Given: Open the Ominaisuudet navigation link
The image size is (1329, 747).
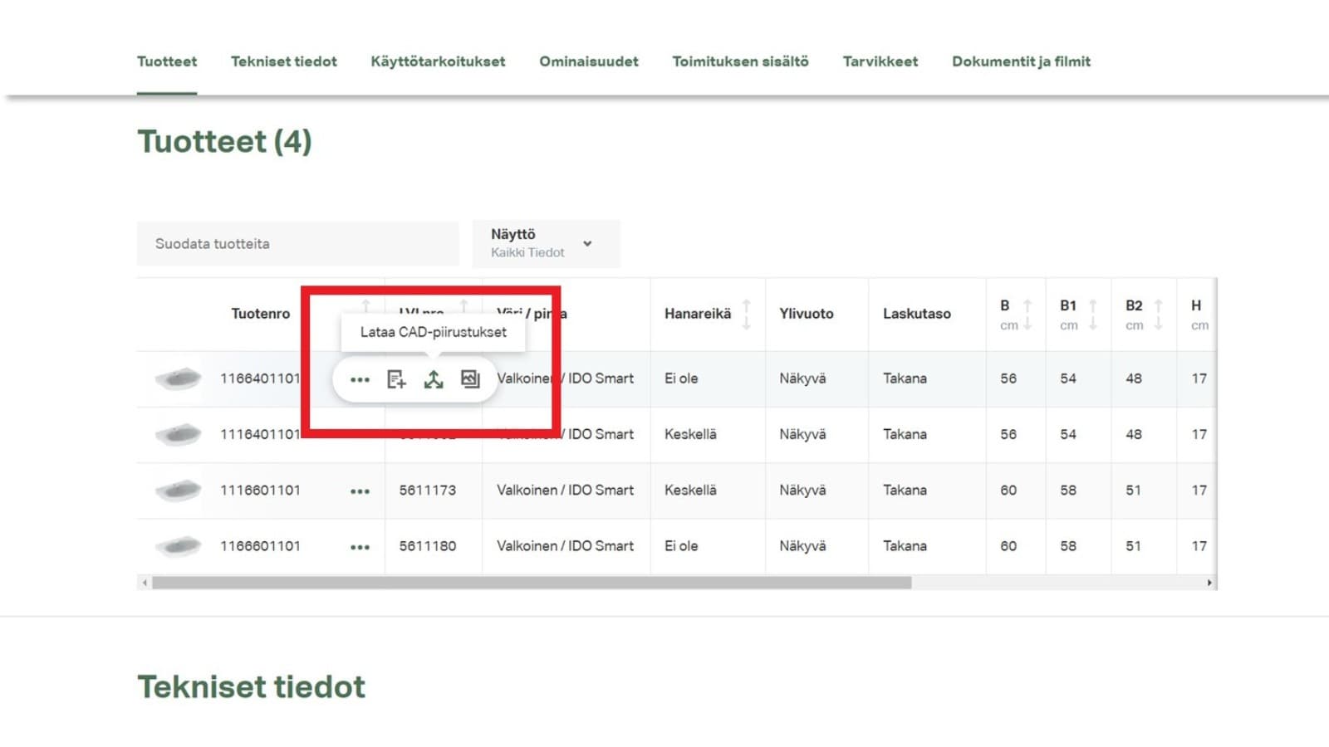Looking at the screenshot, I should point(588,61).
